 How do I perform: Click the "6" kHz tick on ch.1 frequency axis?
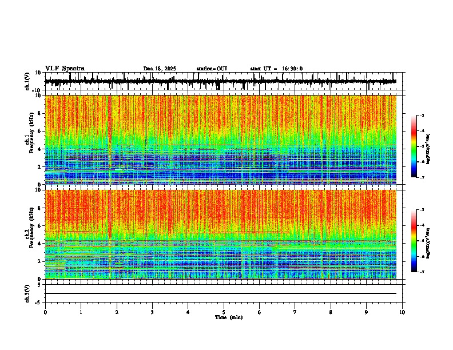pos(40,131)
